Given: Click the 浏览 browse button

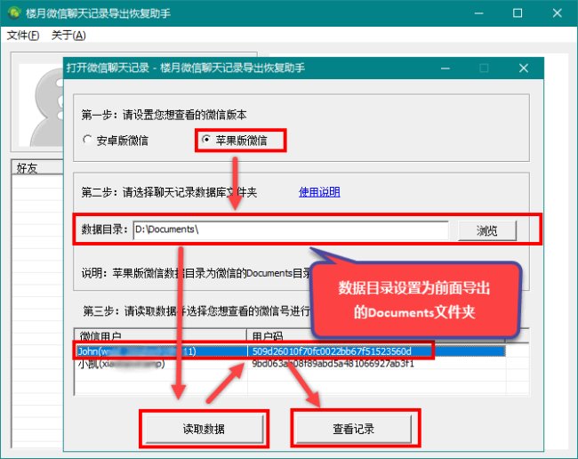Looking at the screenshot, I should tap(487, 230).
